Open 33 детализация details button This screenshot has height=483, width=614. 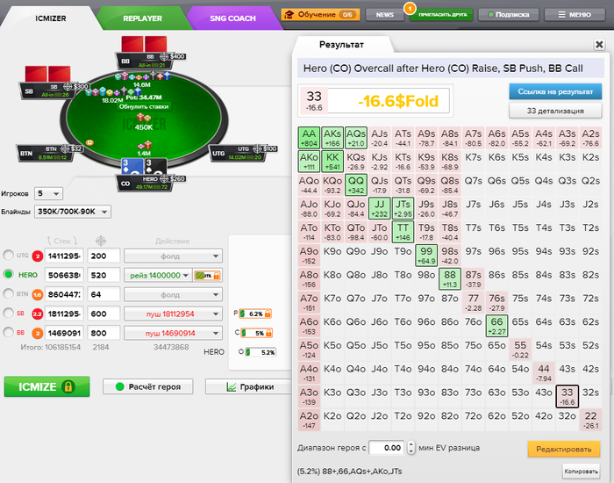(555, 111)
